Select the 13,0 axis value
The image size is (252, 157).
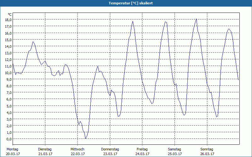coord(9,53)
